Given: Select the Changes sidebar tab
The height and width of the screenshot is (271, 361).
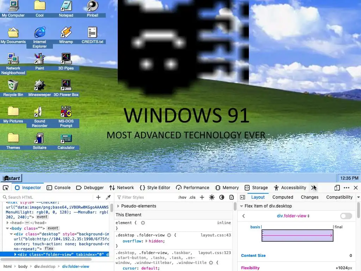Looking at the screenshot, I should (x=310, y=197).
